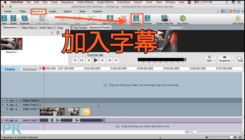This screenshot has height=140, width=245.
Task: Click the red playhead marker on ruler
Action: pyautogui.click(x=44, y=68)
